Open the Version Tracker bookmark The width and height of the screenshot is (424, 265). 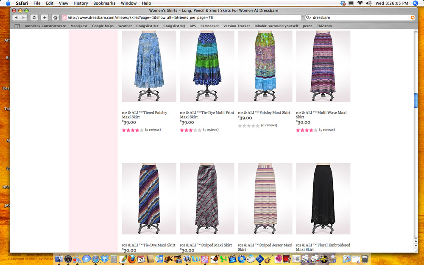237,26
